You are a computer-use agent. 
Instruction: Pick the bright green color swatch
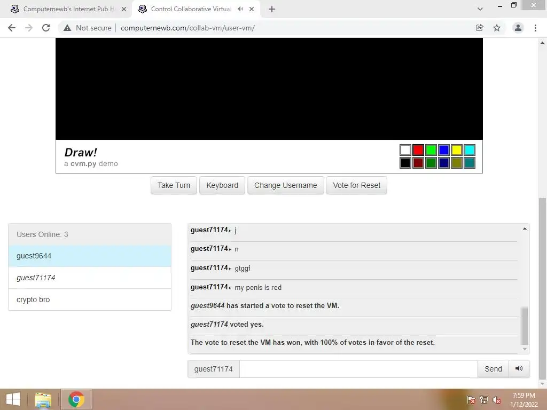point(431,150)
